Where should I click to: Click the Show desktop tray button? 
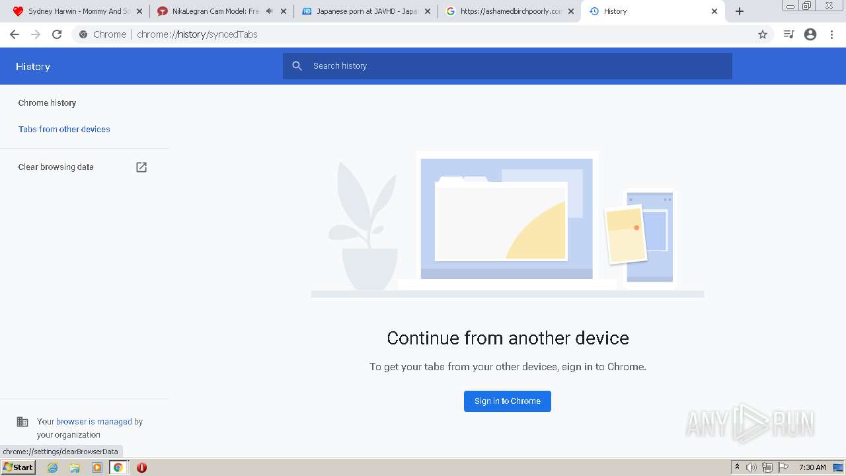(x=838, y=467)
